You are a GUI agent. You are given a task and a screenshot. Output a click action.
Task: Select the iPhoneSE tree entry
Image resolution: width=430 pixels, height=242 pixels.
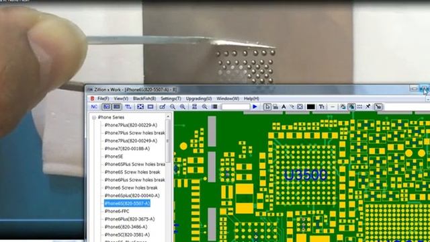[114, 157]
